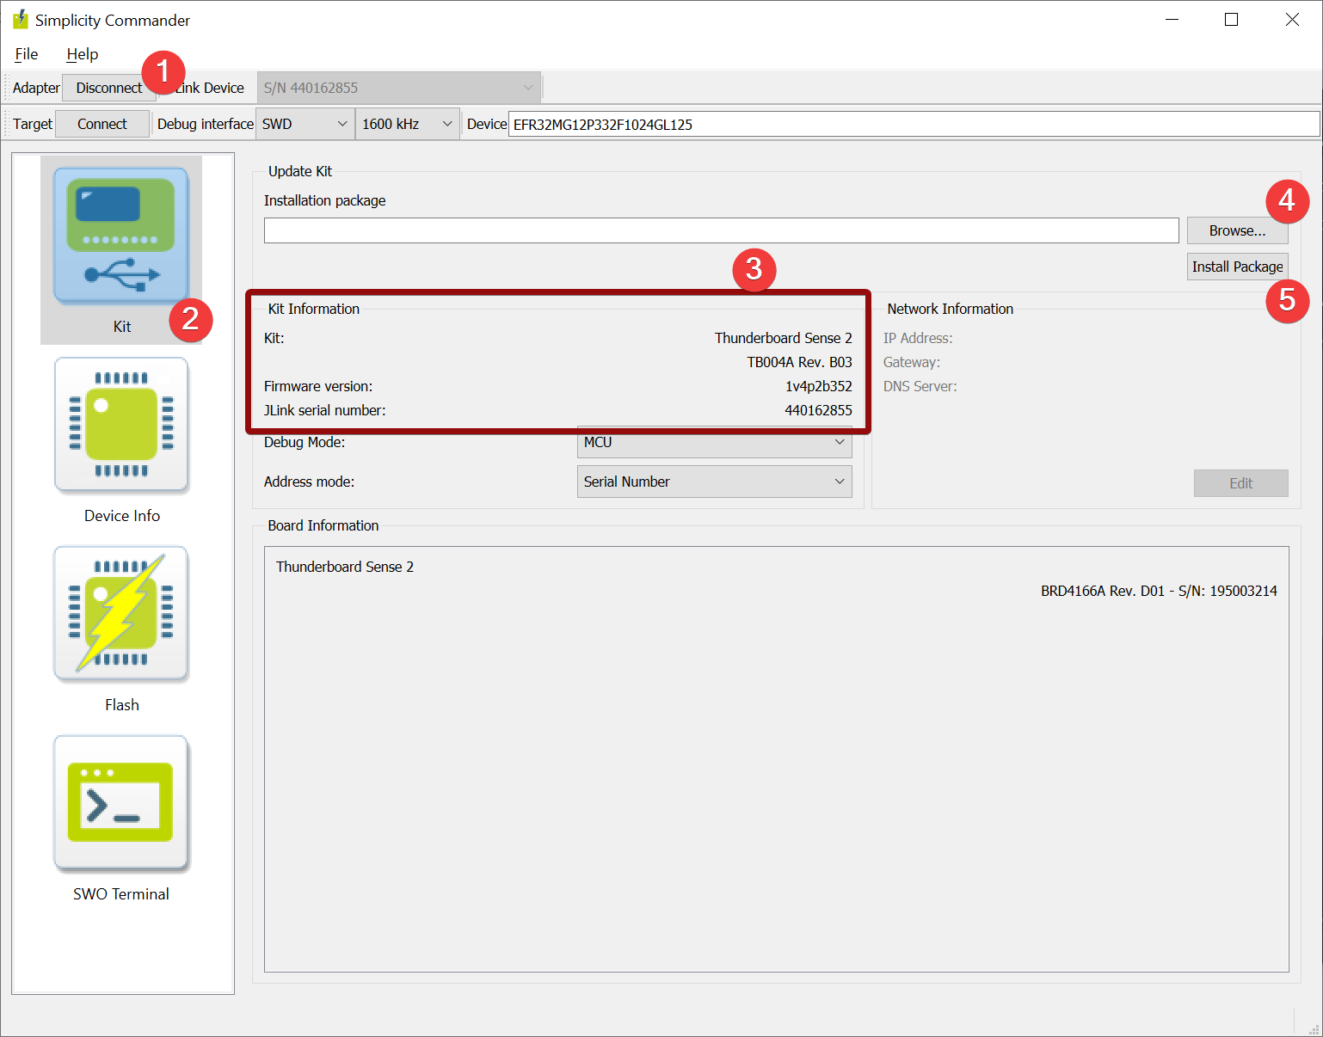Open the Flash page icon

(121, 615)
